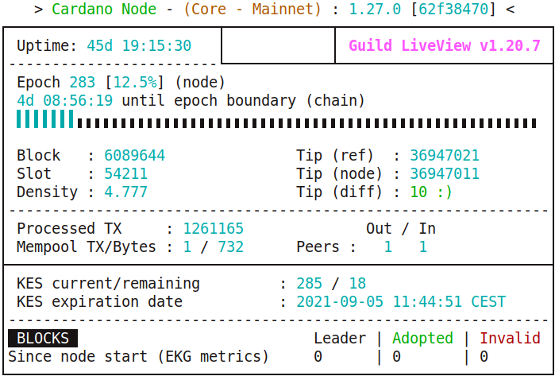
Task: Click density value 4.777
Action: [x=125, y=192]
